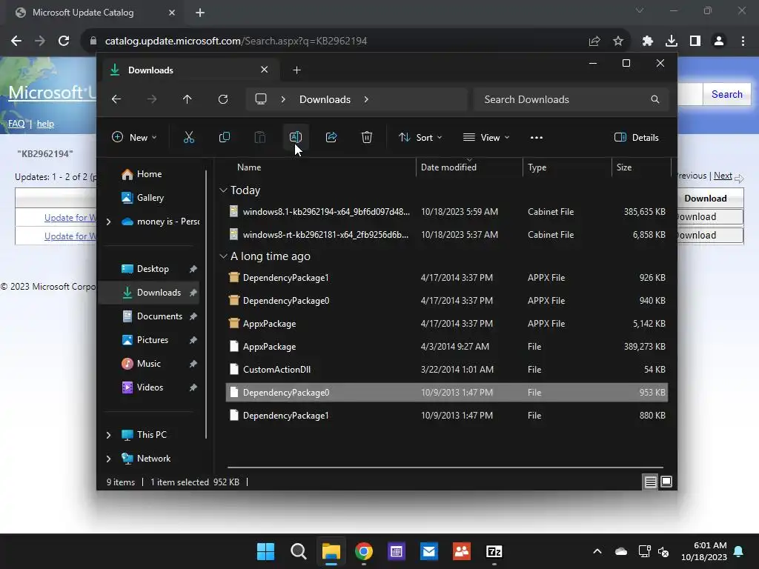Click the Chrome address bar URL
The width and height of the screenshot is (759, 569).
pos(236,41)
